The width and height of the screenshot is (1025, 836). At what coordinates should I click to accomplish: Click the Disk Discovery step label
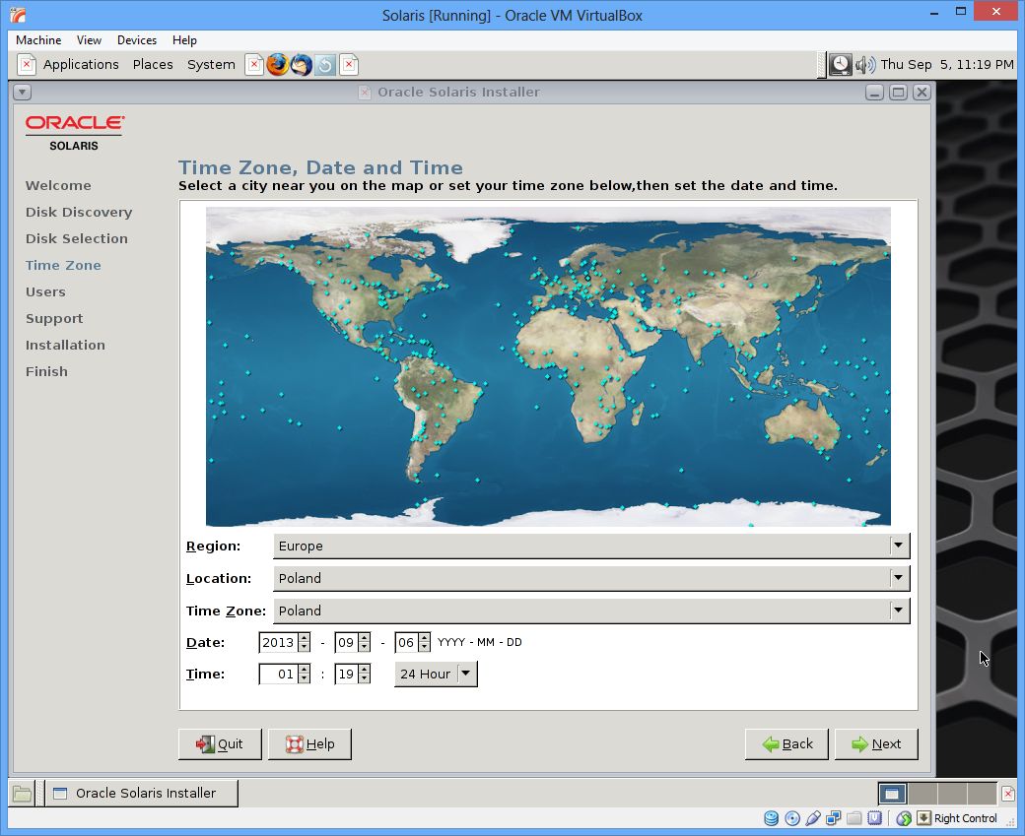point(79,213)
